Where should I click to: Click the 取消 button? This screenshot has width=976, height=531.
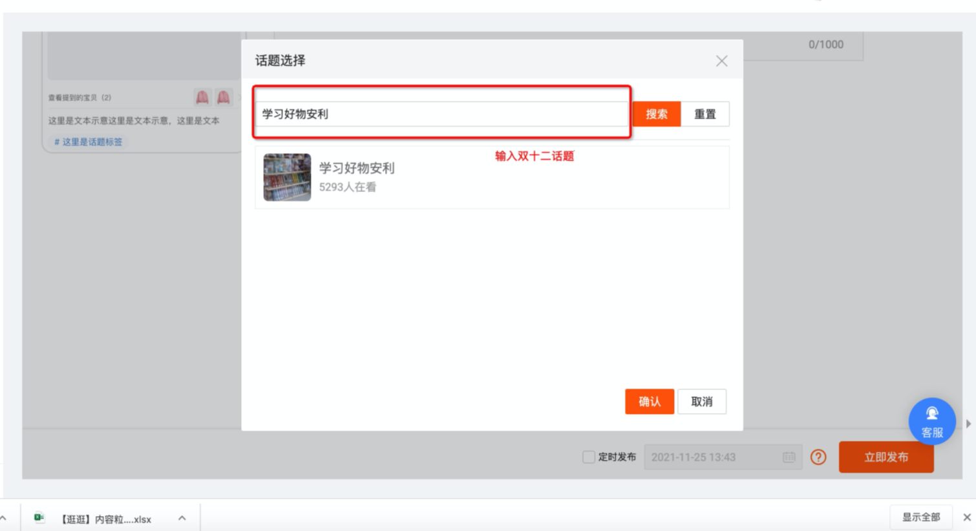(702, 402)
